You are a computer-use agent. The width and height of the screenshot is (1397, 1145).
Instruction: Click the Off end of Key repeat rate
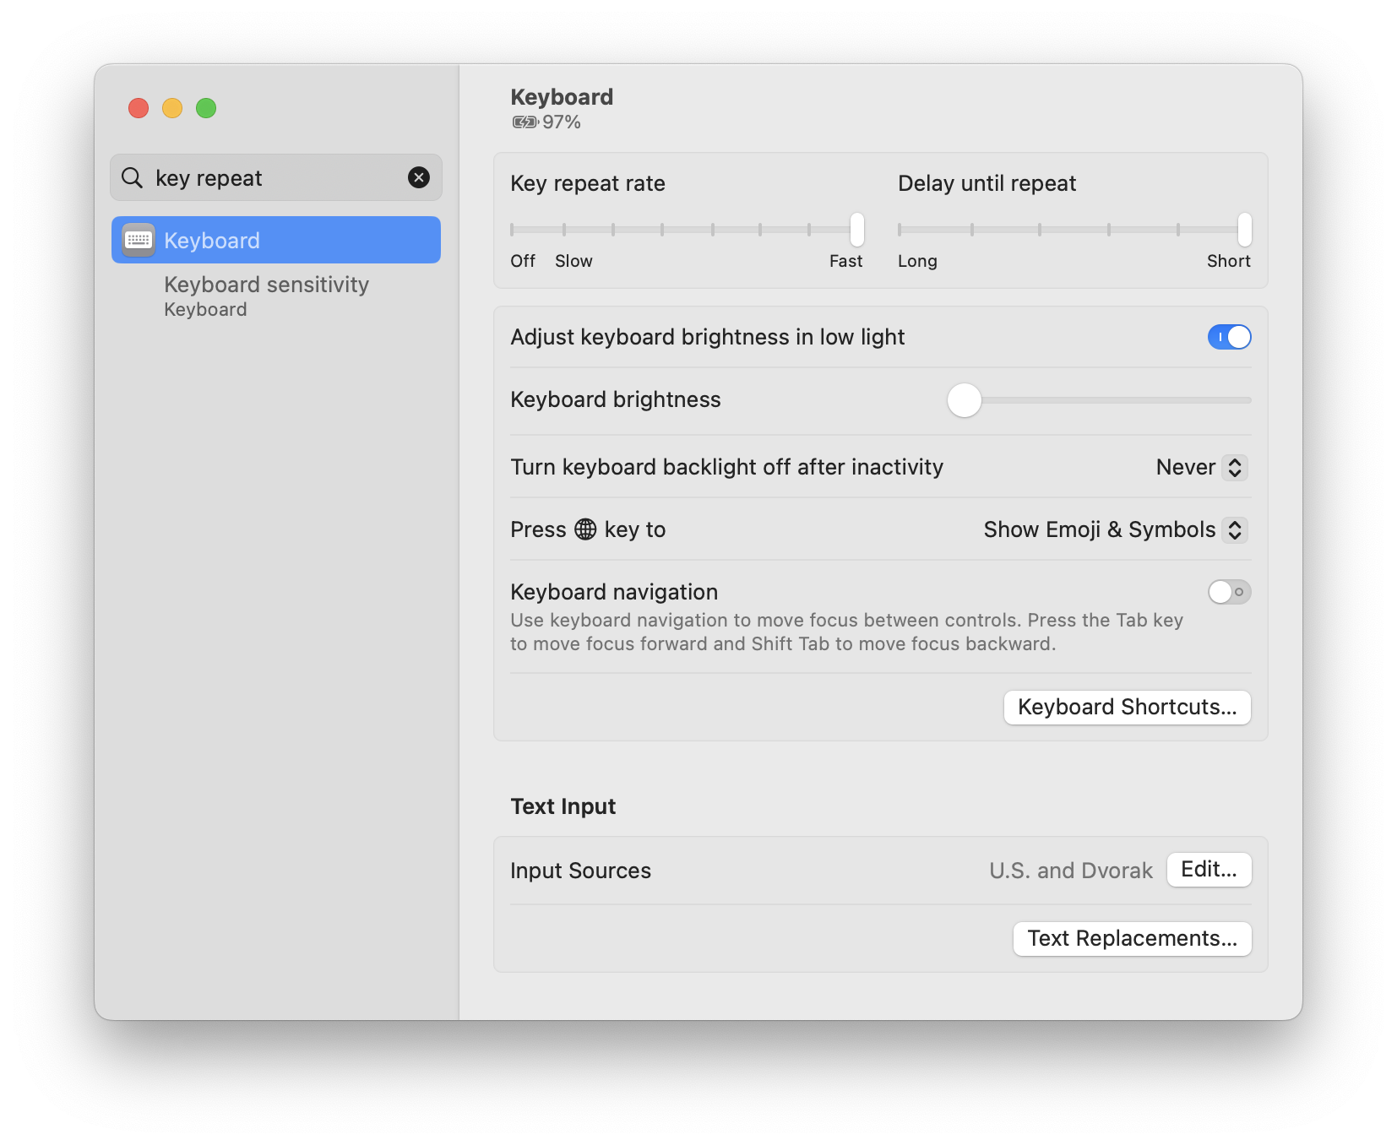[x=523, y=261]
